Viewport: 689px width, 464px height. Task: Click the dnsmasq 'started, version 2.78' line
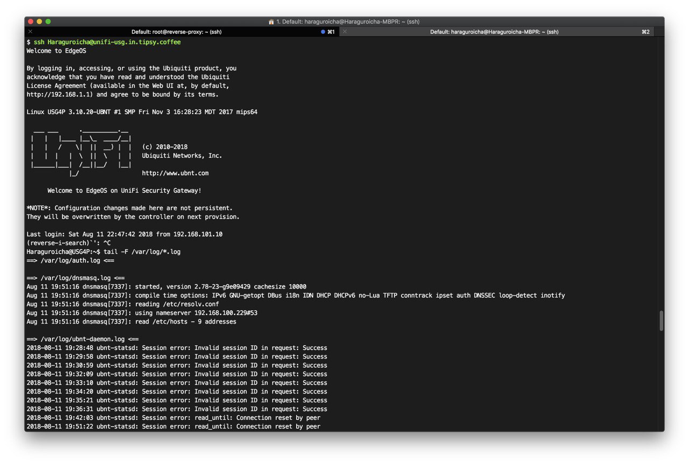tap(166, 286)
